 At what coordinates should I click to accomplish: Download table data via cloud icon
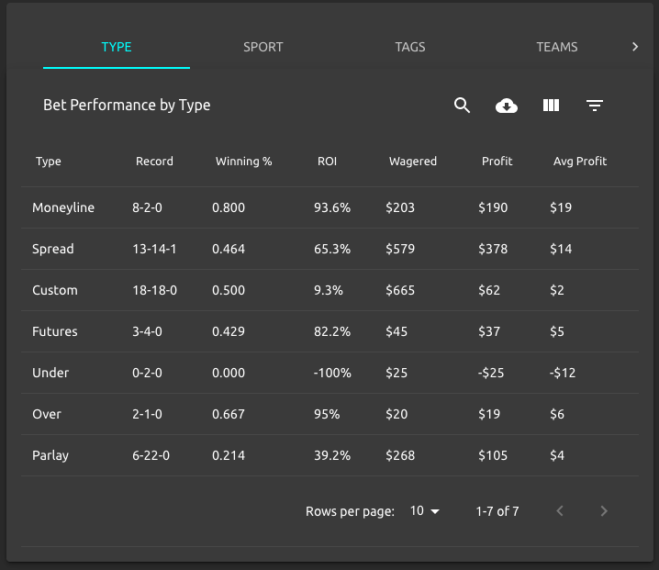coord(507,106)
